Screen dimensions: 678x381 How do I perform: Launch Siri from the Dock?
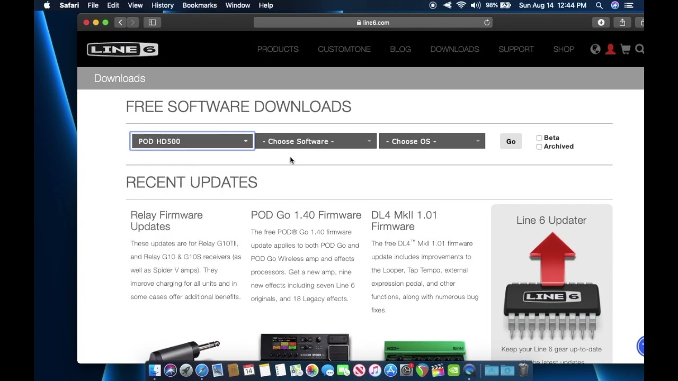(170, 370)
